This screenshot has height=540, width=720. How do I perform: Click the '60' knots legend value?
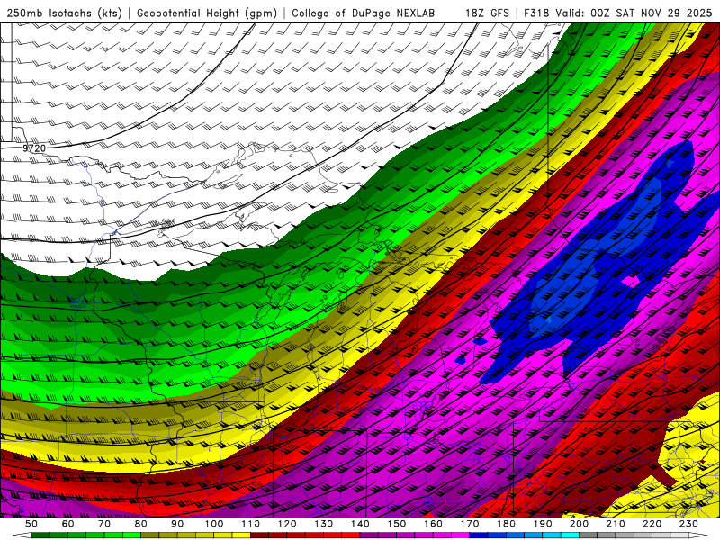click(x=67, y=524)
